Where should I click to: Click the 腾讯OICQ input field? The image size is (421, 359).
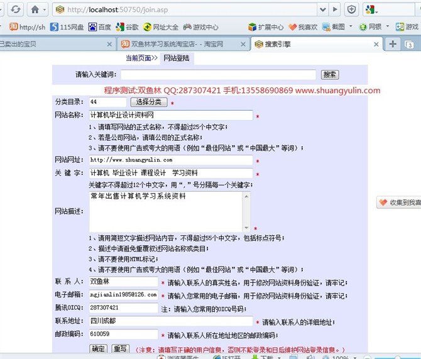tap(124, 307)
